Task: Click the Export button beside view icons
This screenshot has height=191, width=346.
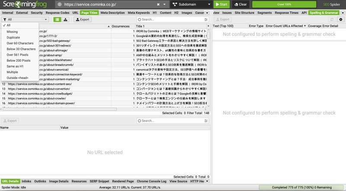Action: pyautogui.click(x=83, y=19)
